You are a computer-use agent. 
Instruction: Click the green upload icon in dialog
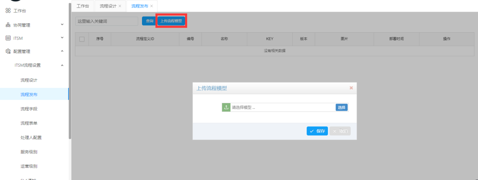(x=226, y=107)
